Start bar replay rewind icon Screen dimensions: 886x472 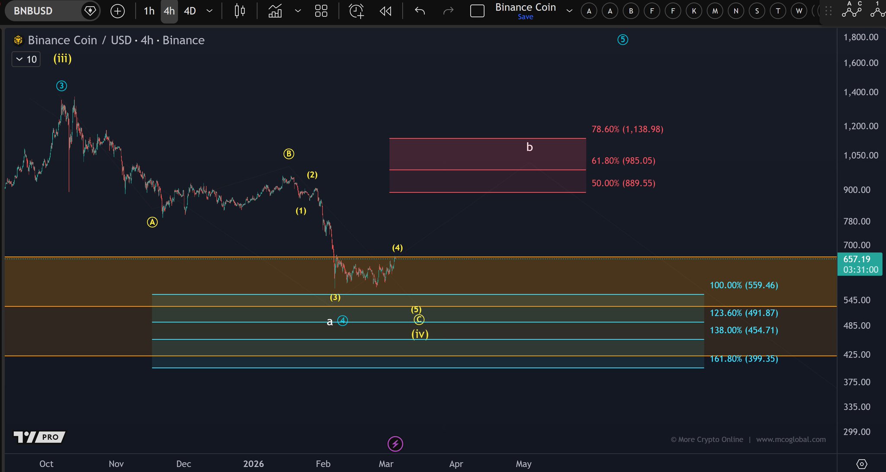[x=385, y=11]
